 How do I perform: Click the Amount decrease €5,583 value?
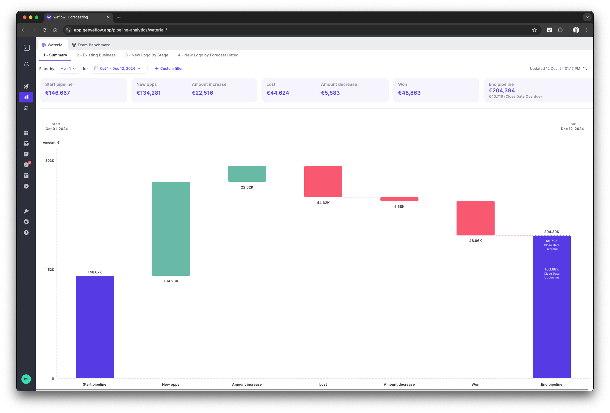(330, 93)
